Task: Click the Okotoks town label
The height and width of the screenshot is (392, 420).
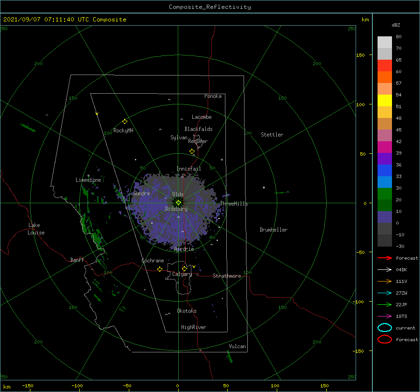Action: [187, 311]
